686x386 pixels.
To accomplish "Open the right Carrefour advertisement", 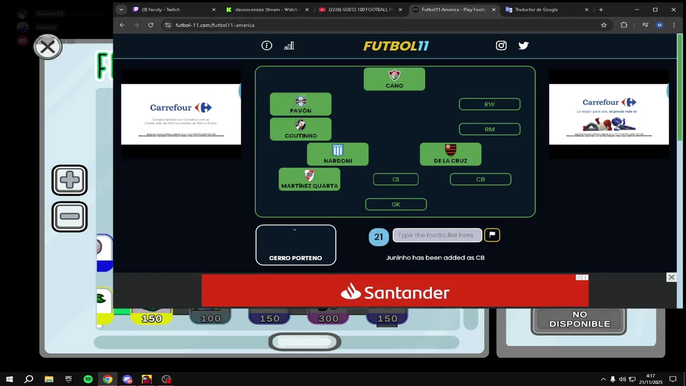I will tap(609, 114).
